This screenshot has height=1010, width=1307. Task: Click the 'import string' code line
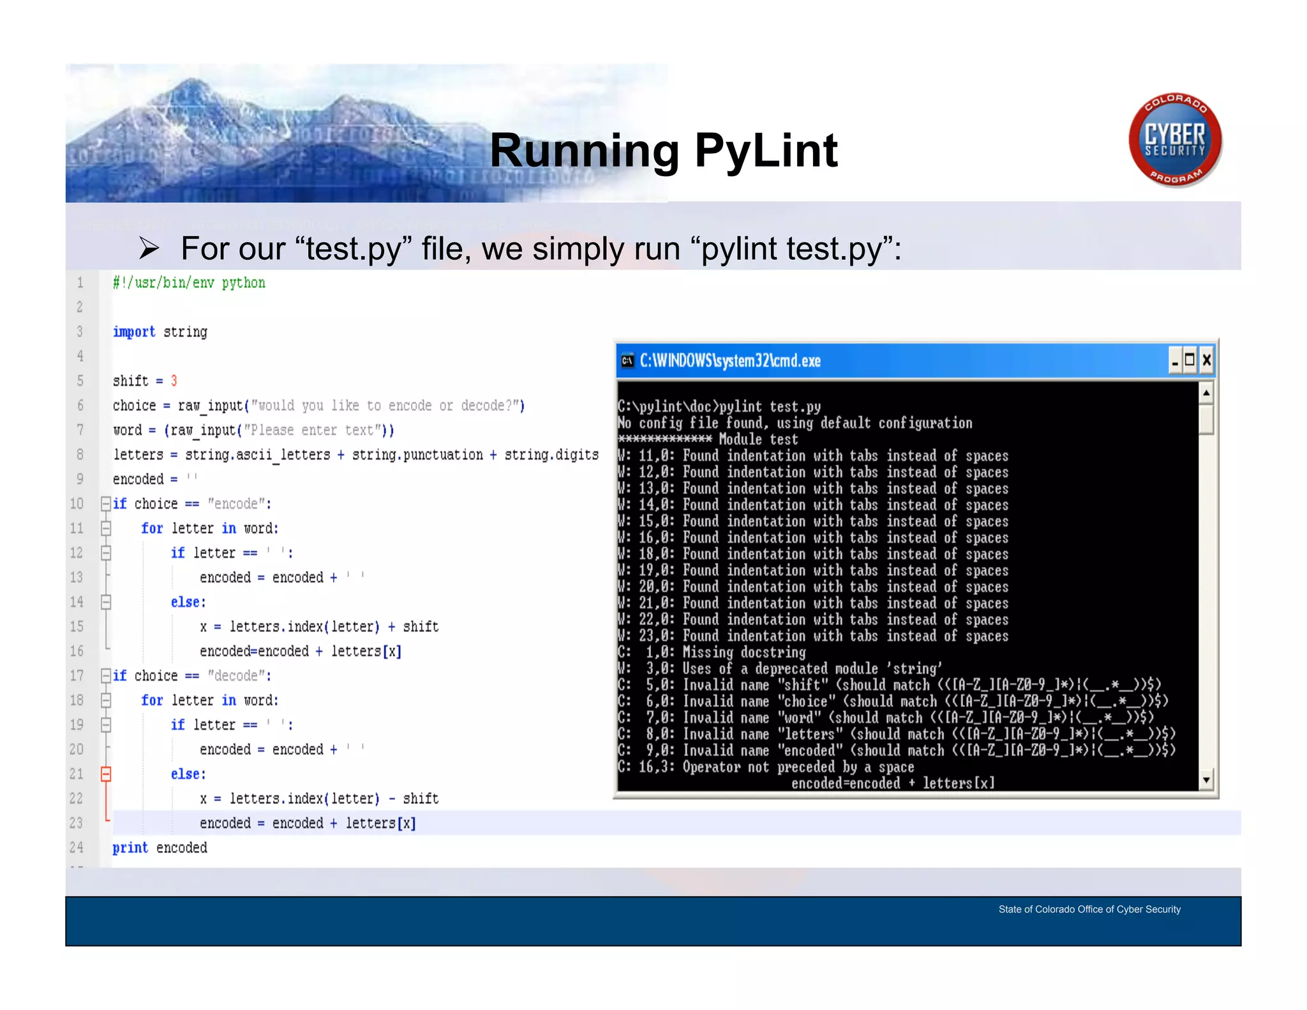160,332
